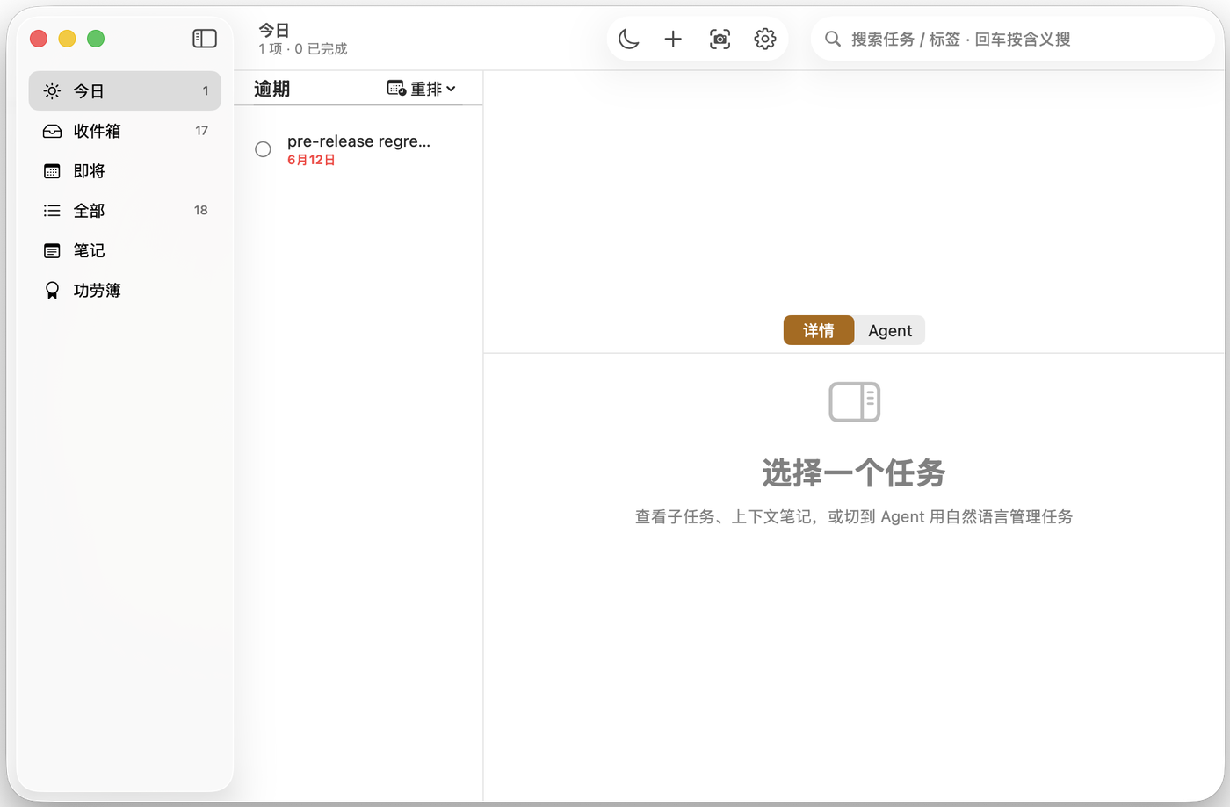Click the 1 项 · 0 已完成 summary
The image size is (1230, 807).
[x=303, y=49]
